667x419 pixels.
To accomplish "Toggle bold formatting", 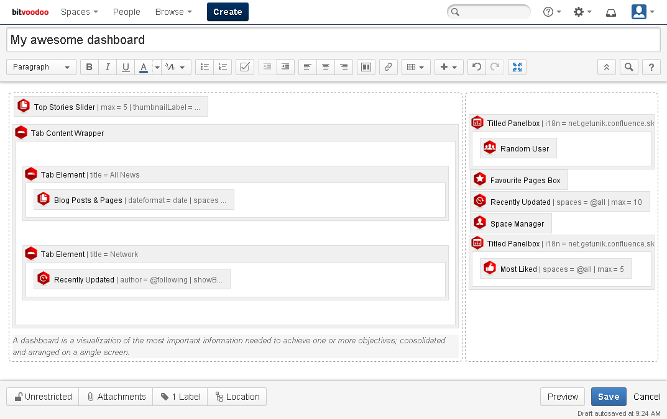I will coord(90,67).
